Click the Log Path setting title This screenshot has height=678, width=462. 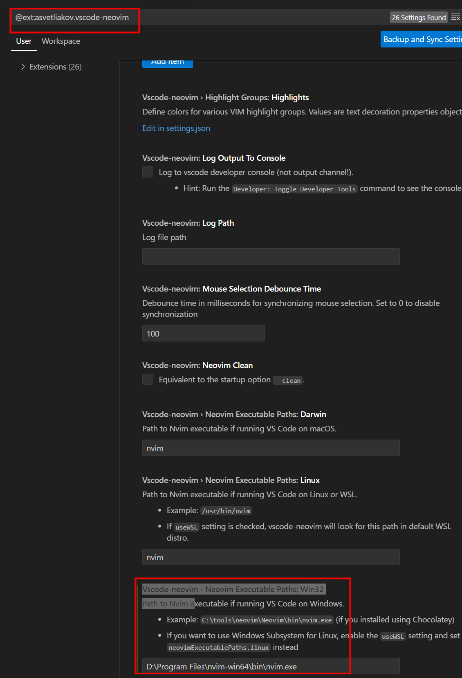(x=188, y=223)
